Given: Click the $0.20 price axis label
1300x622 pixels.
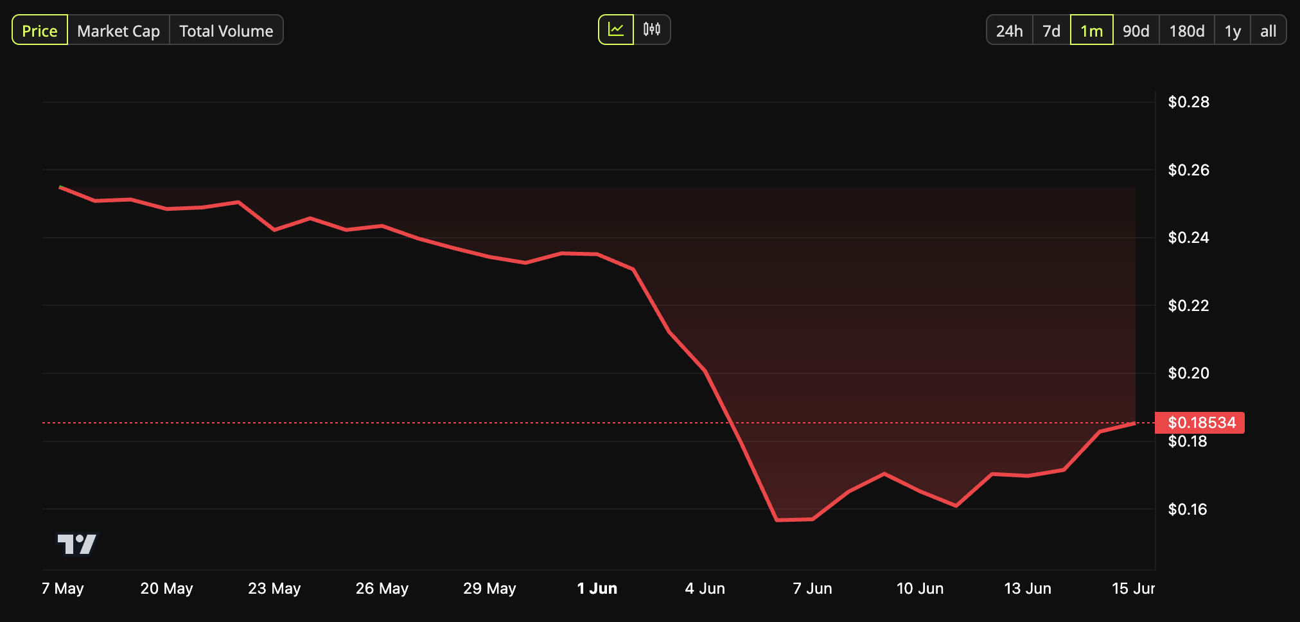Looking at the screenshot, I should pyautogui.click(x=1188, y=373).
